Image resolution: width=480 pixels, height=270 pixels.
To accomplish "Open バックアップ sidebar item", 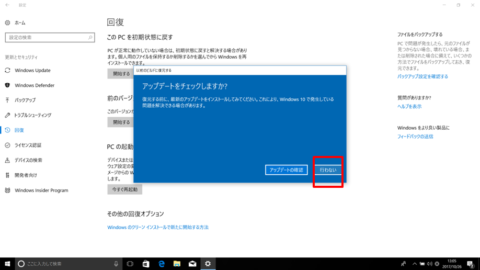I will 25,100.
